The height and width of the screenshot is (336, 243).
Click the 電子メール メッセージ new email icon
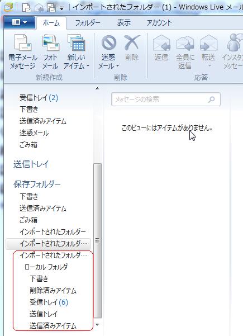point(23,43)
